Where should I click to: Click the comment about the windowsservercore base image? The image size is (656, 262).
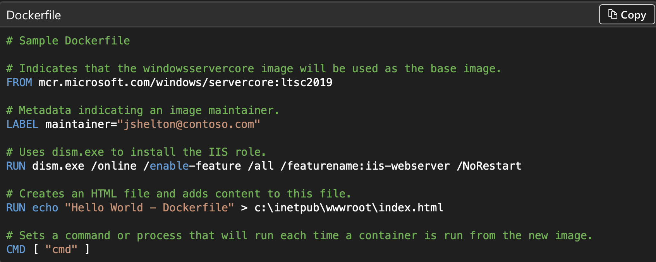pyautogui.click(x=254, y=68)
